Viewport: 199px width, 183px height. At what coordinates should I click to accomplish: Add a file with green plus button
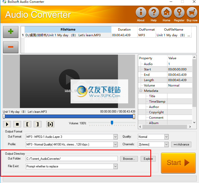point(11,32)
